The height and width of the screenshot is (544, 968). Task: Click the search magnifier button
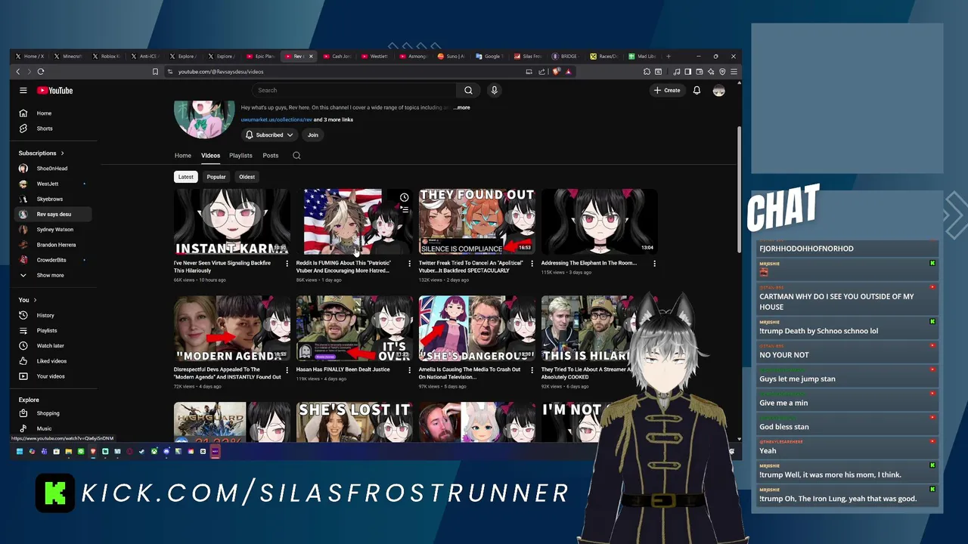468,90
